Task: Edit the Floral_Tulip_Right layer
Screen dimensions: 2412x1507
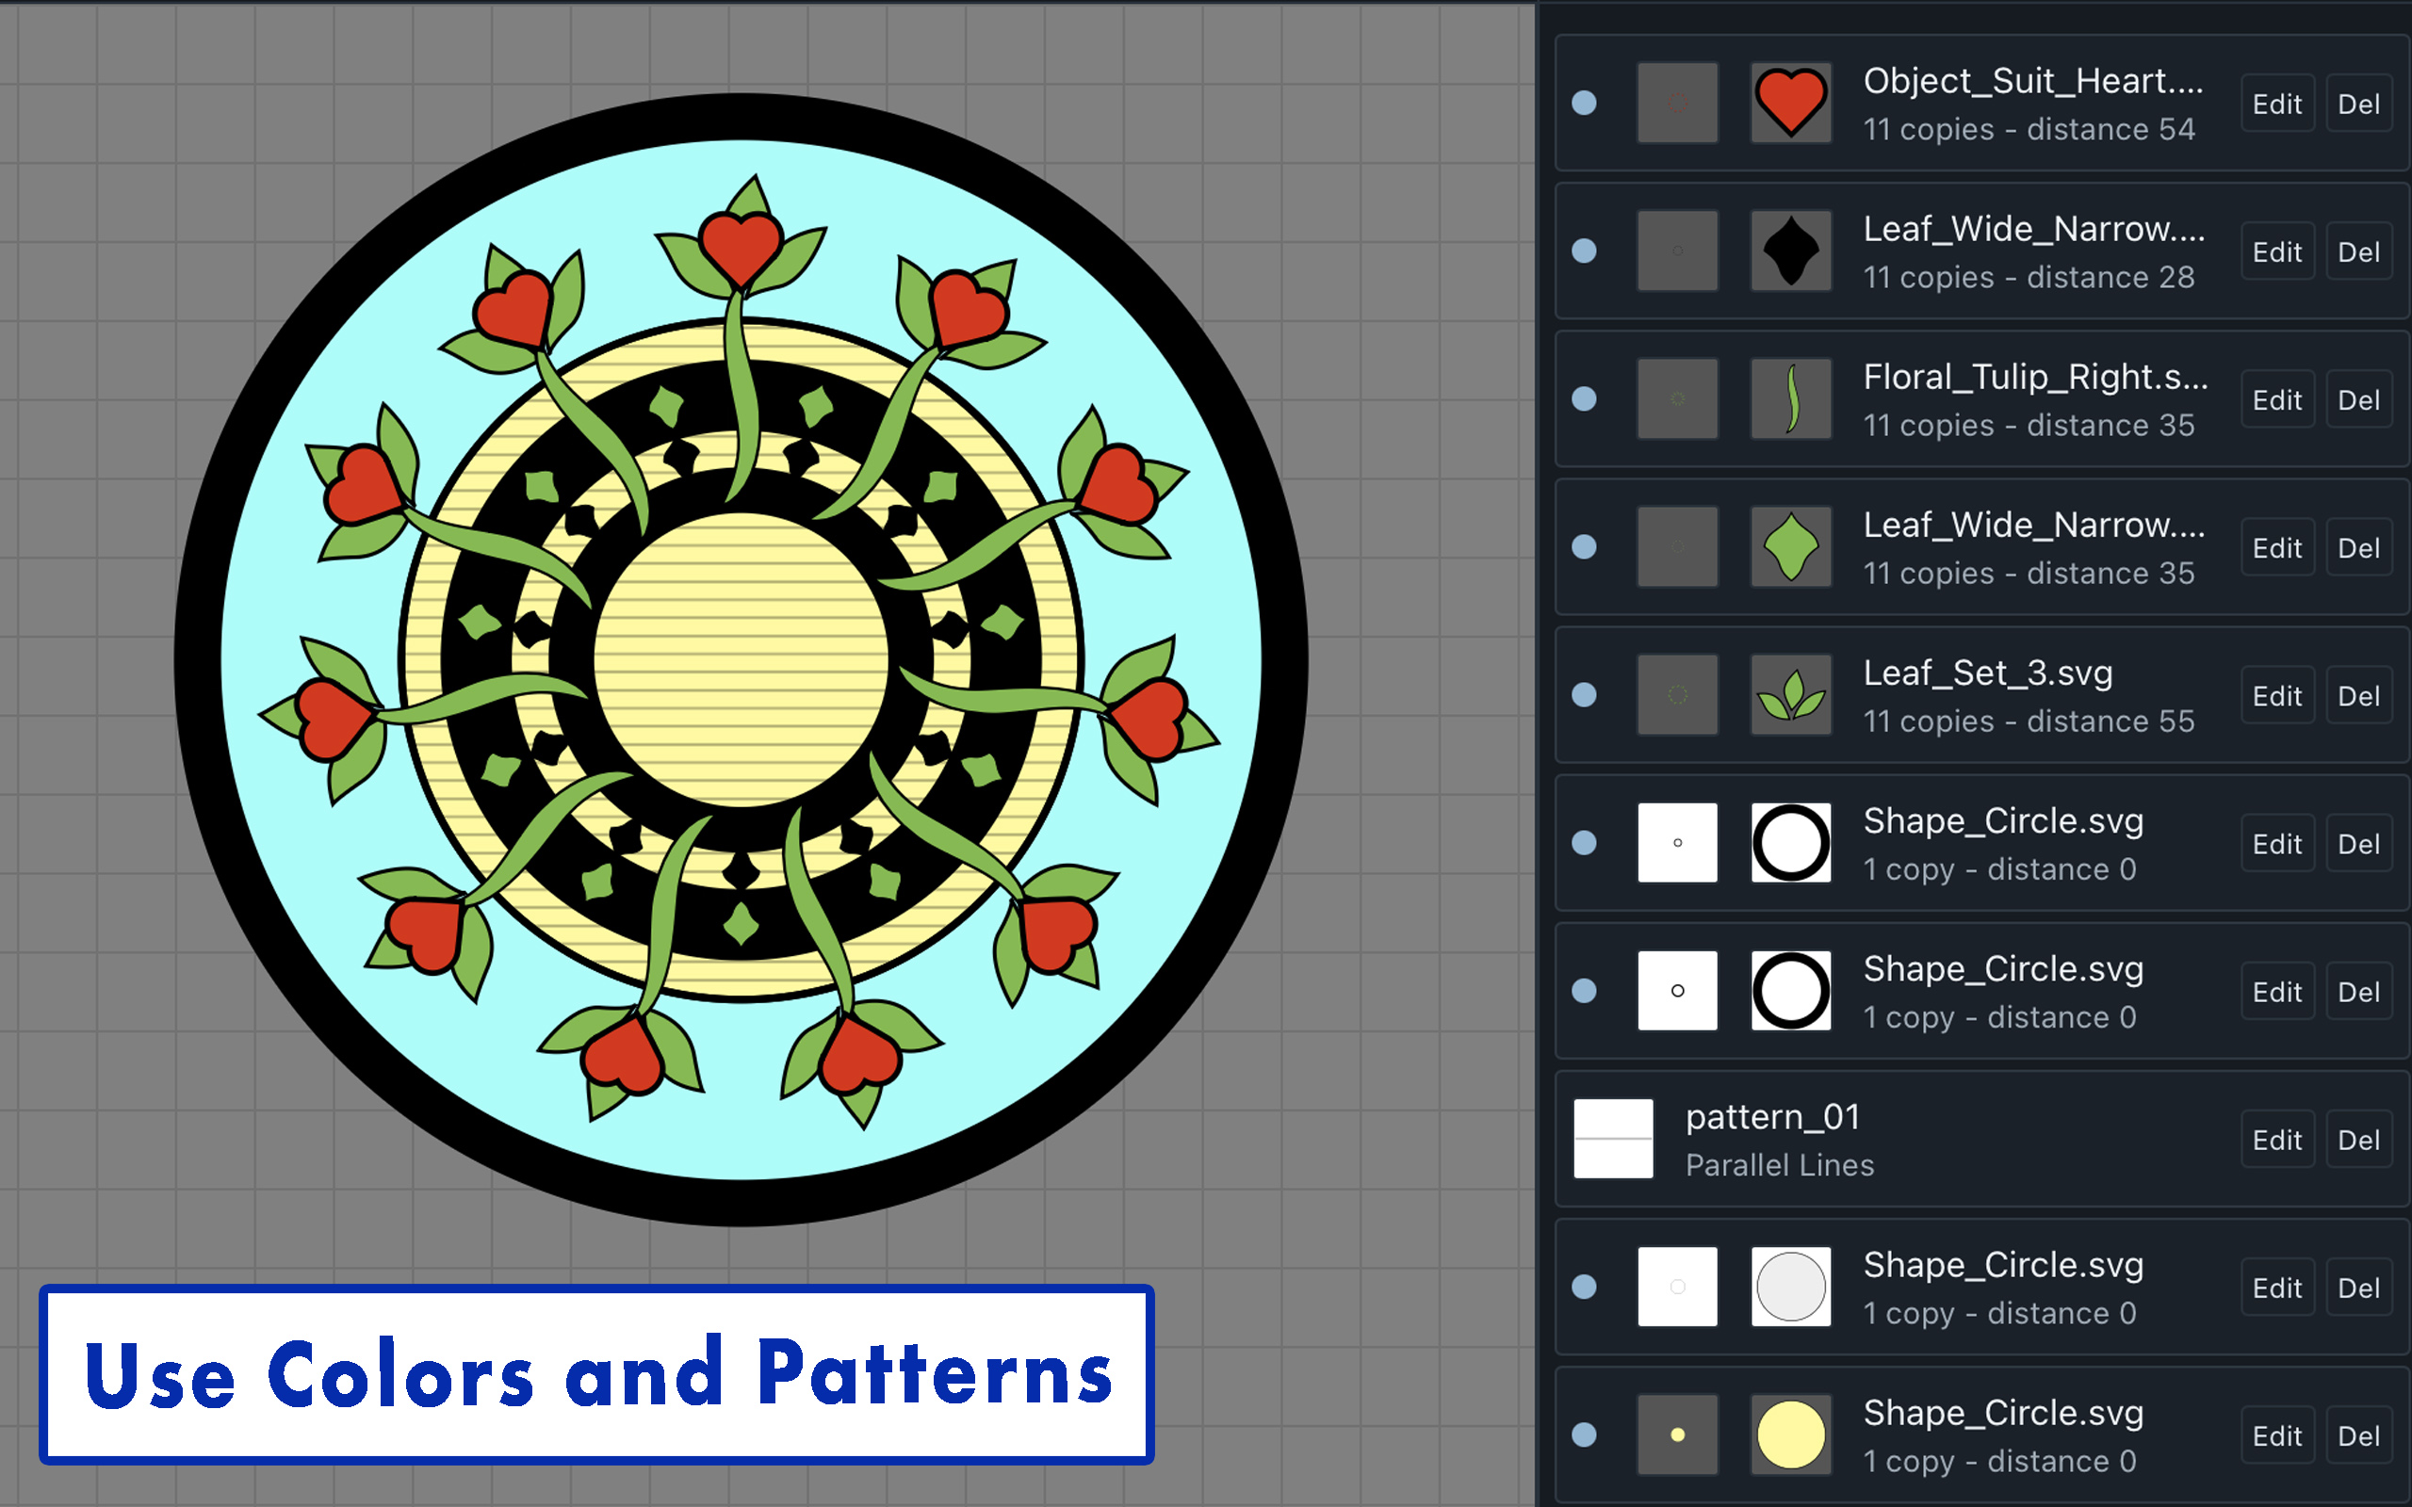Action: pyautogui.click(x=2277, y=399)
